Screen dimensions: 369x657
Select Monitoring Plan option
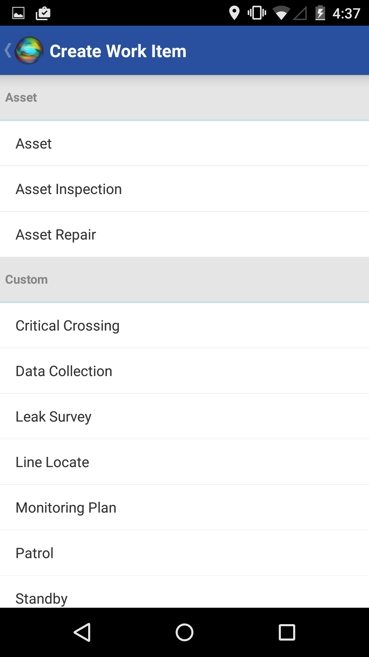184,507
